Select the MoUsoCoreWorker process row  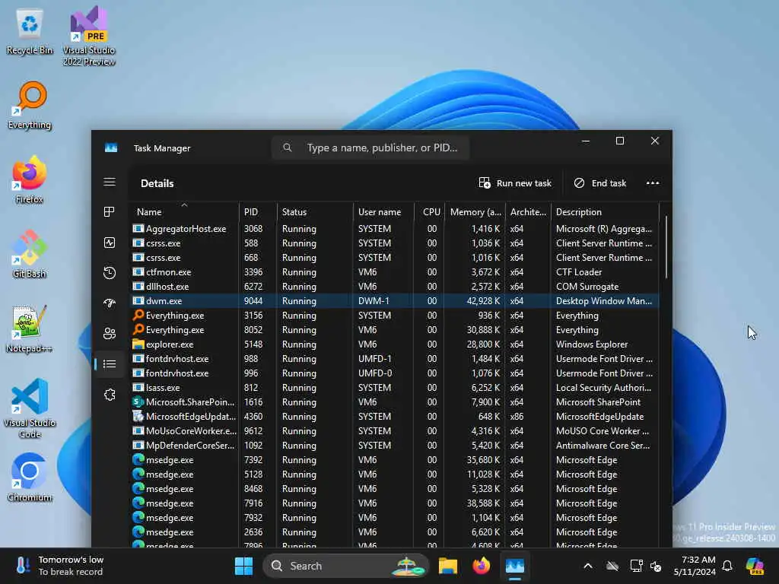[395, 430]
